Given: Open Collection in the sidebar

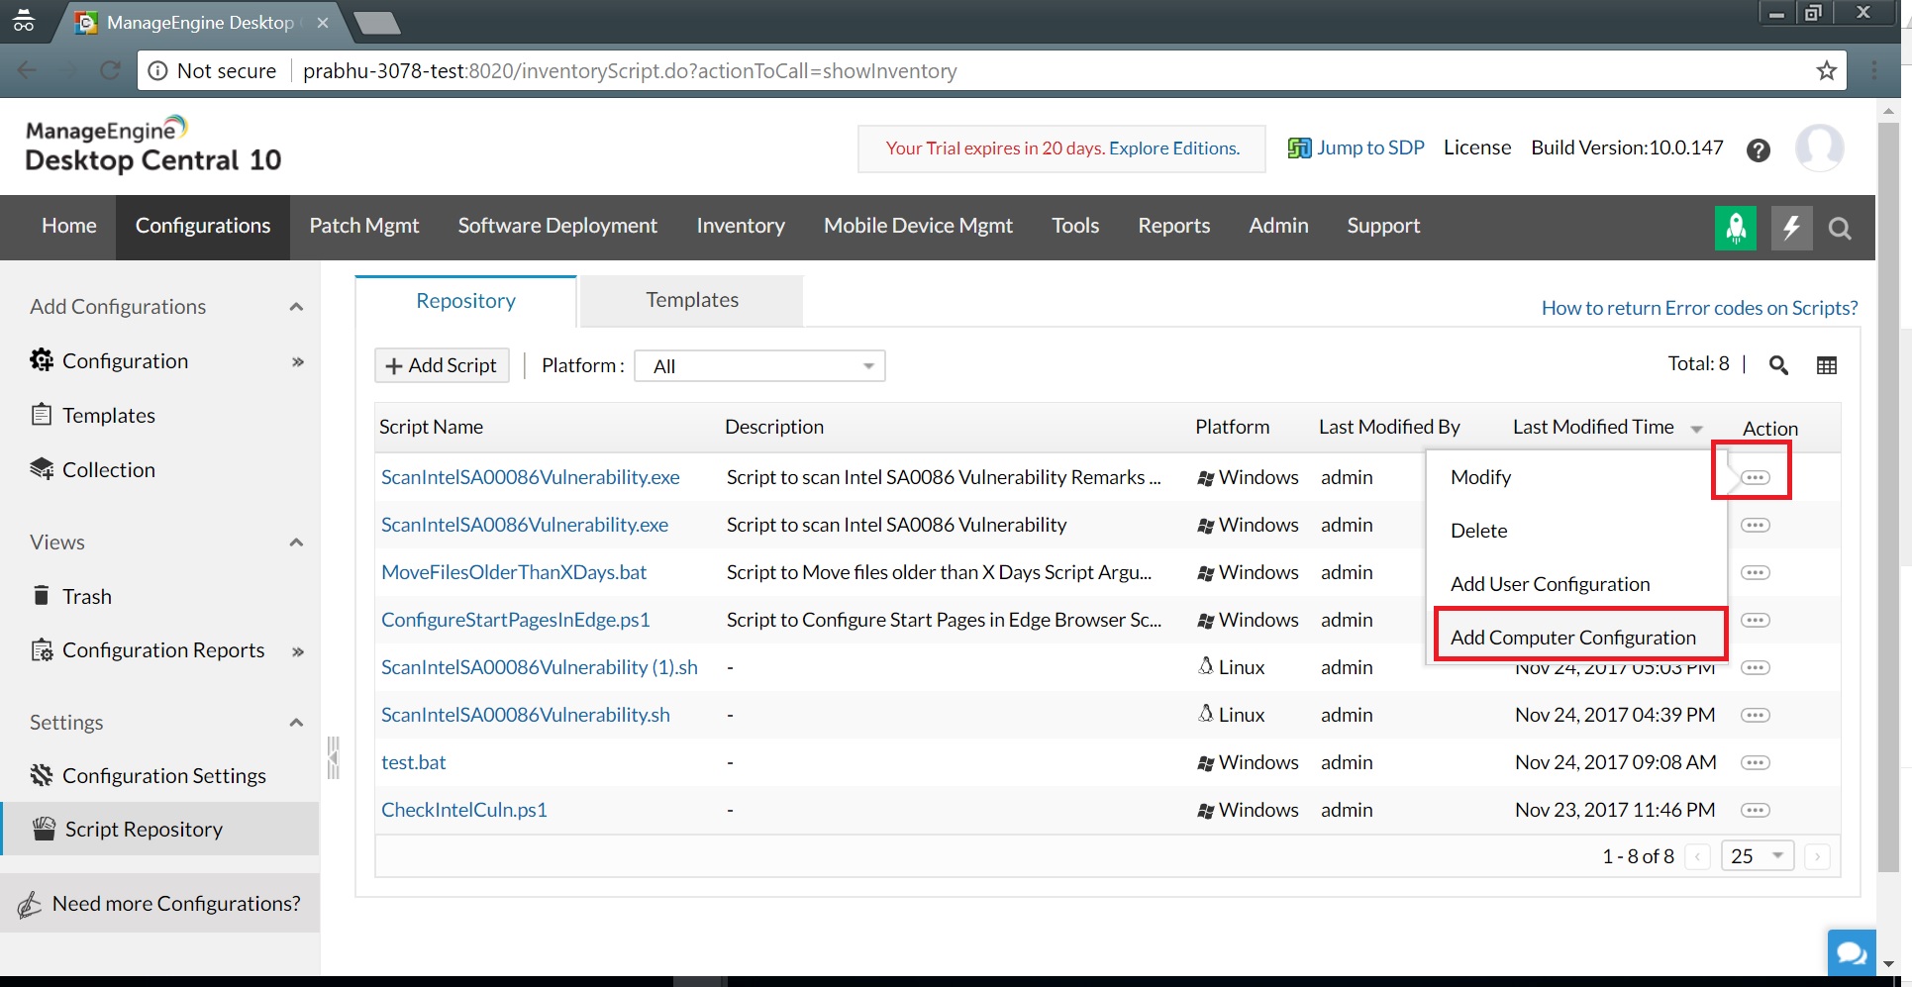Looking at the screenshot, I should coord(108,469).
